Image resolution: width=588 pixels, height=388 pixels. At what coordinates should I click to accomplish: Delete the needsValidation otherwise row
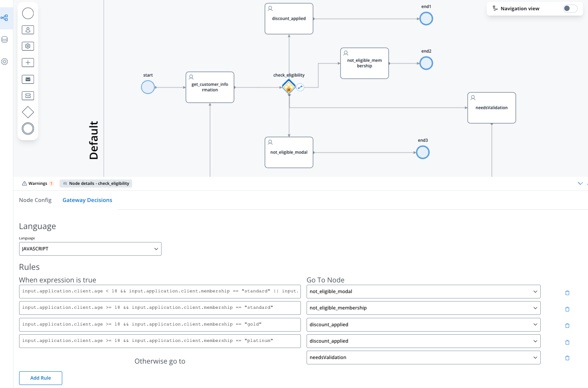pos(567,358)
